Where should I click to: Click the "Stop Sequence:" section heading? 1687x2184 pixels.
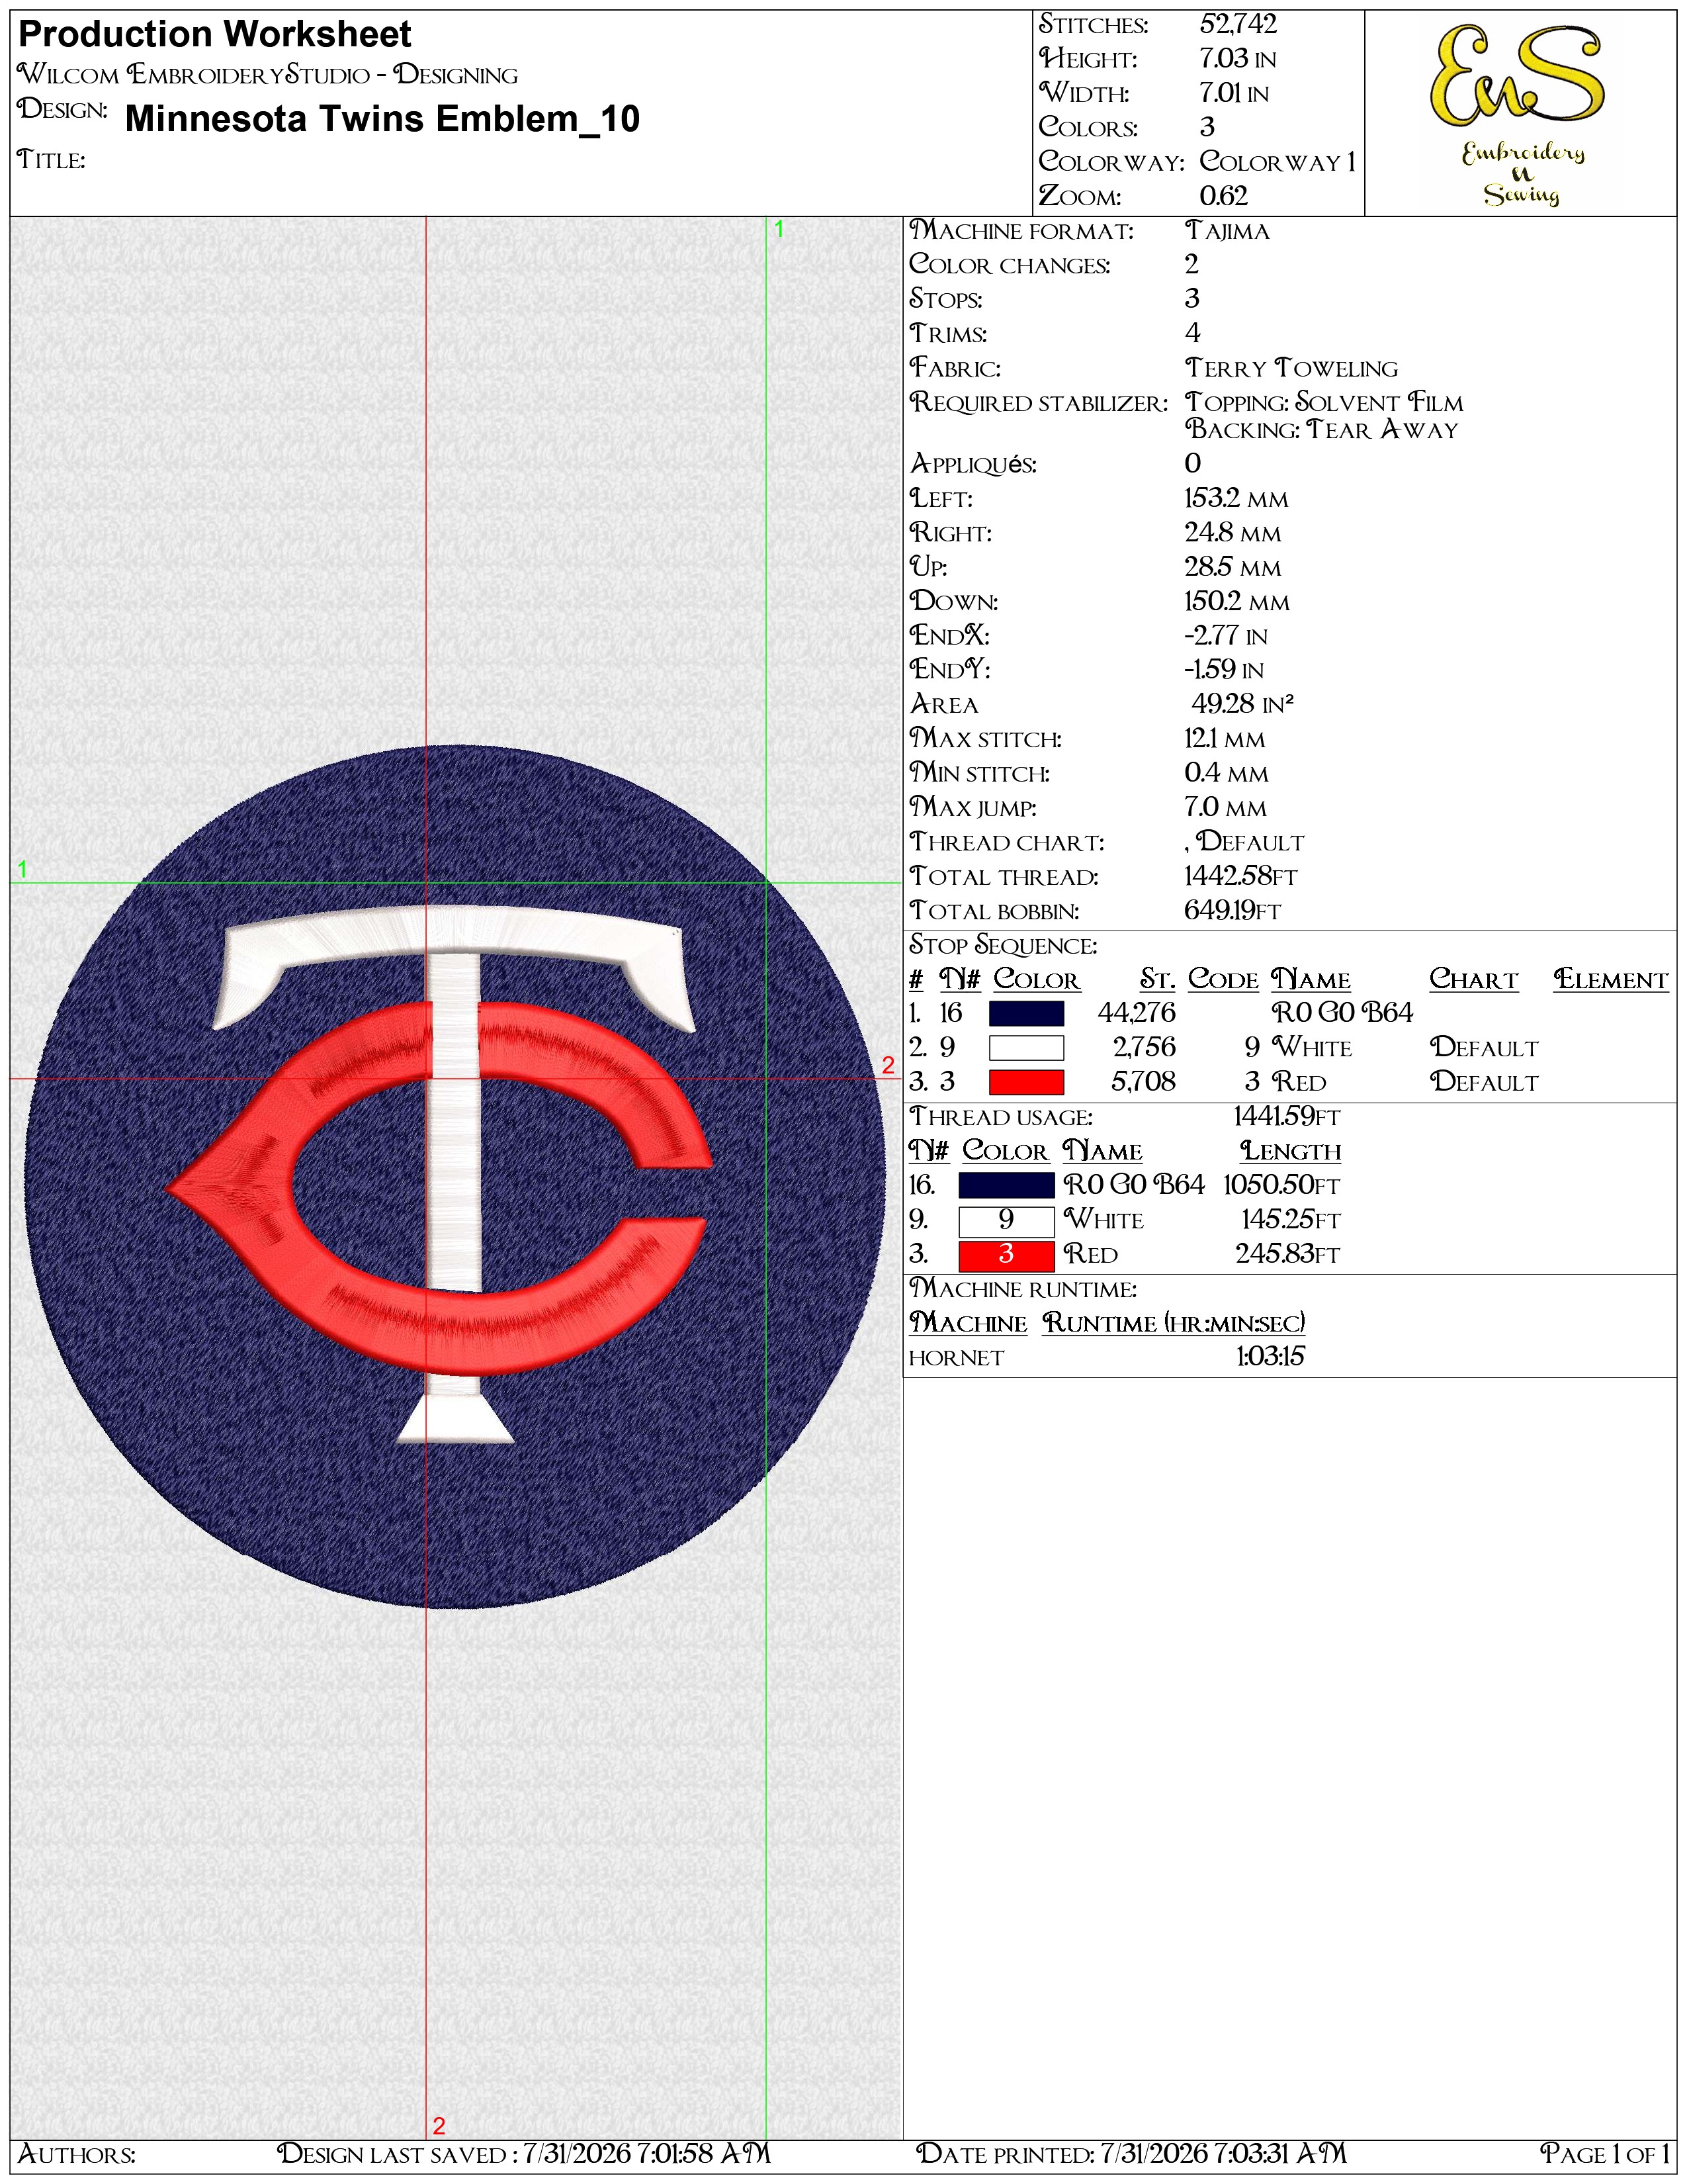pyautogui.click(x=1002, y=945)
